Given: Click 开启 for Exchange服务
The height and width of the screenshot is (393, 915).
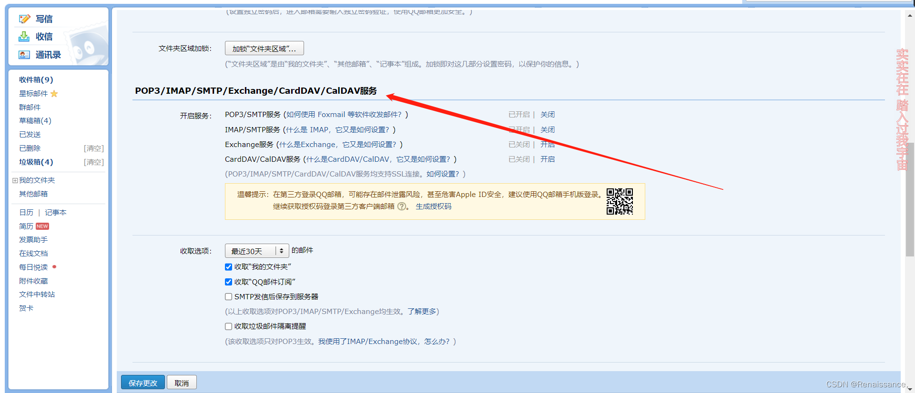Looking at the screenshot, I should click(548, 145).
